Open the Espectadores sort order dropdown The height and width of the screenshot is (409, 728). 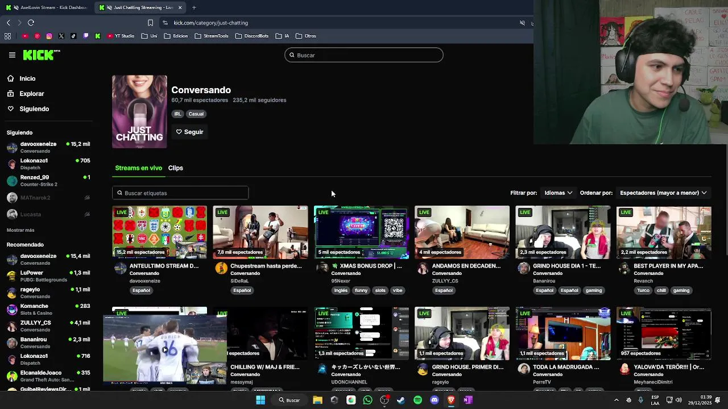click(663, 193)
